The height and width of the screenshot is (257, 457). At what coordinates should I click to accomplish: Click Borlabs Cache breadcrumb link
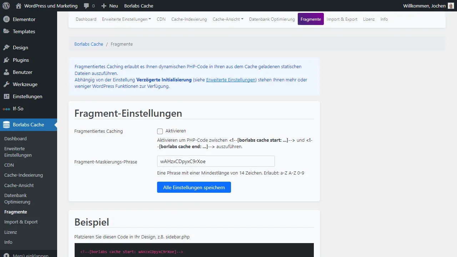coord(89,44)
